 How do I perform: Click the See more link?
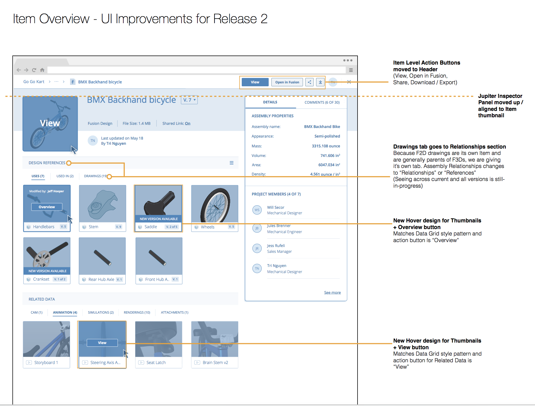(332, 292)
